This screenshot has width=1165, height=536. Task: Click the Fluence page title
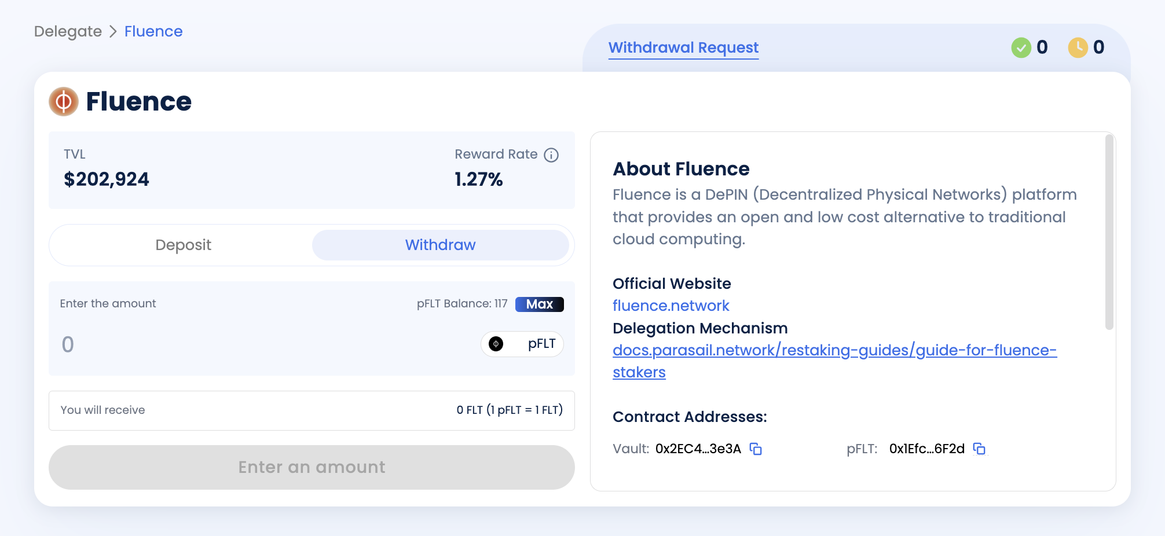(x=139, y=102)
